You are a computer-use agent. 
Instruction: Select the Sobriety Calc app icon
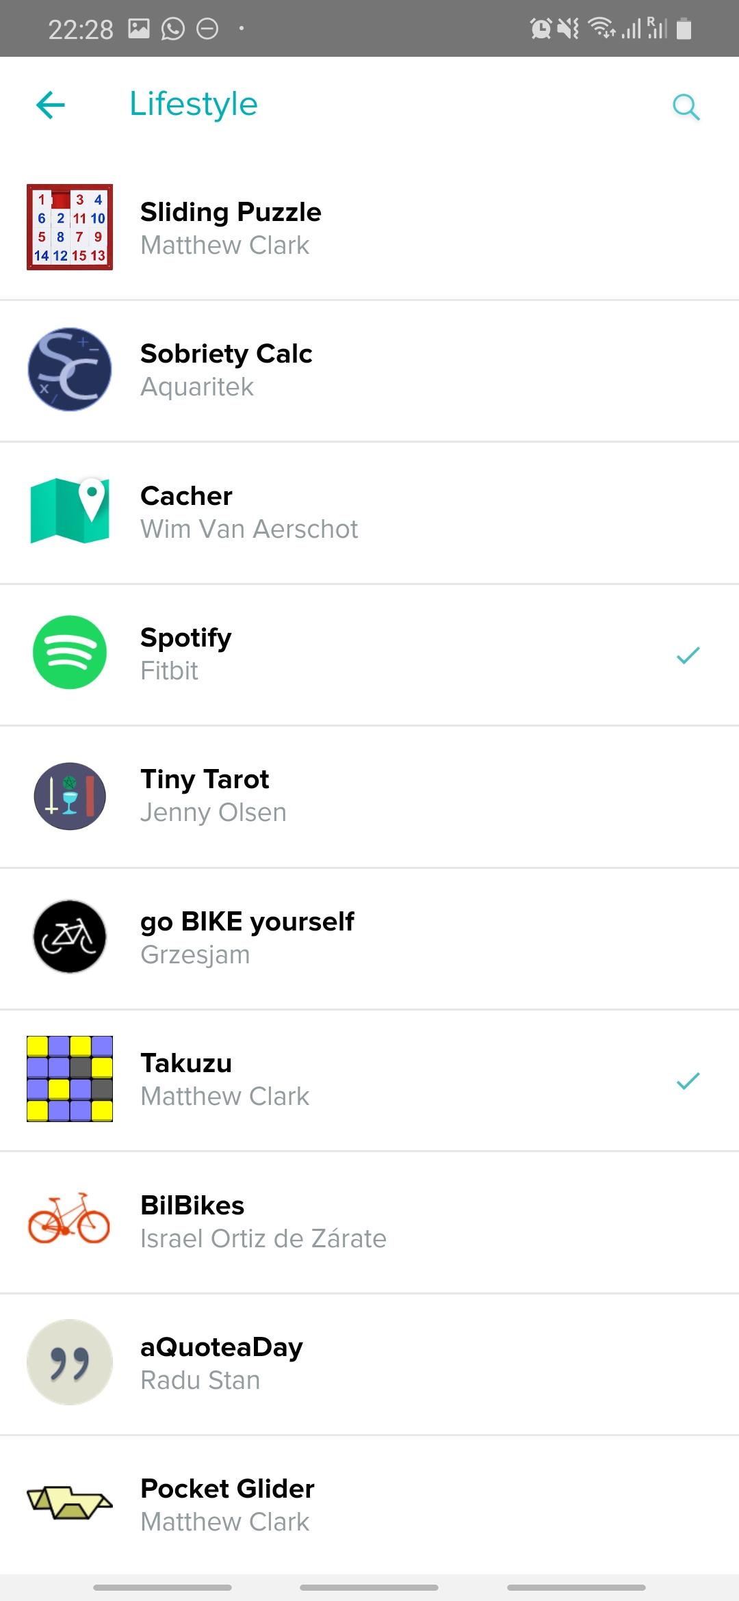[x=70, y=369]
